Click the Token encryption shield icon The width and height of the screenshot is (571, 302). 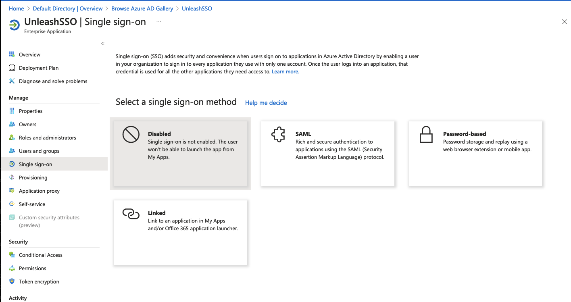(12, 281)
